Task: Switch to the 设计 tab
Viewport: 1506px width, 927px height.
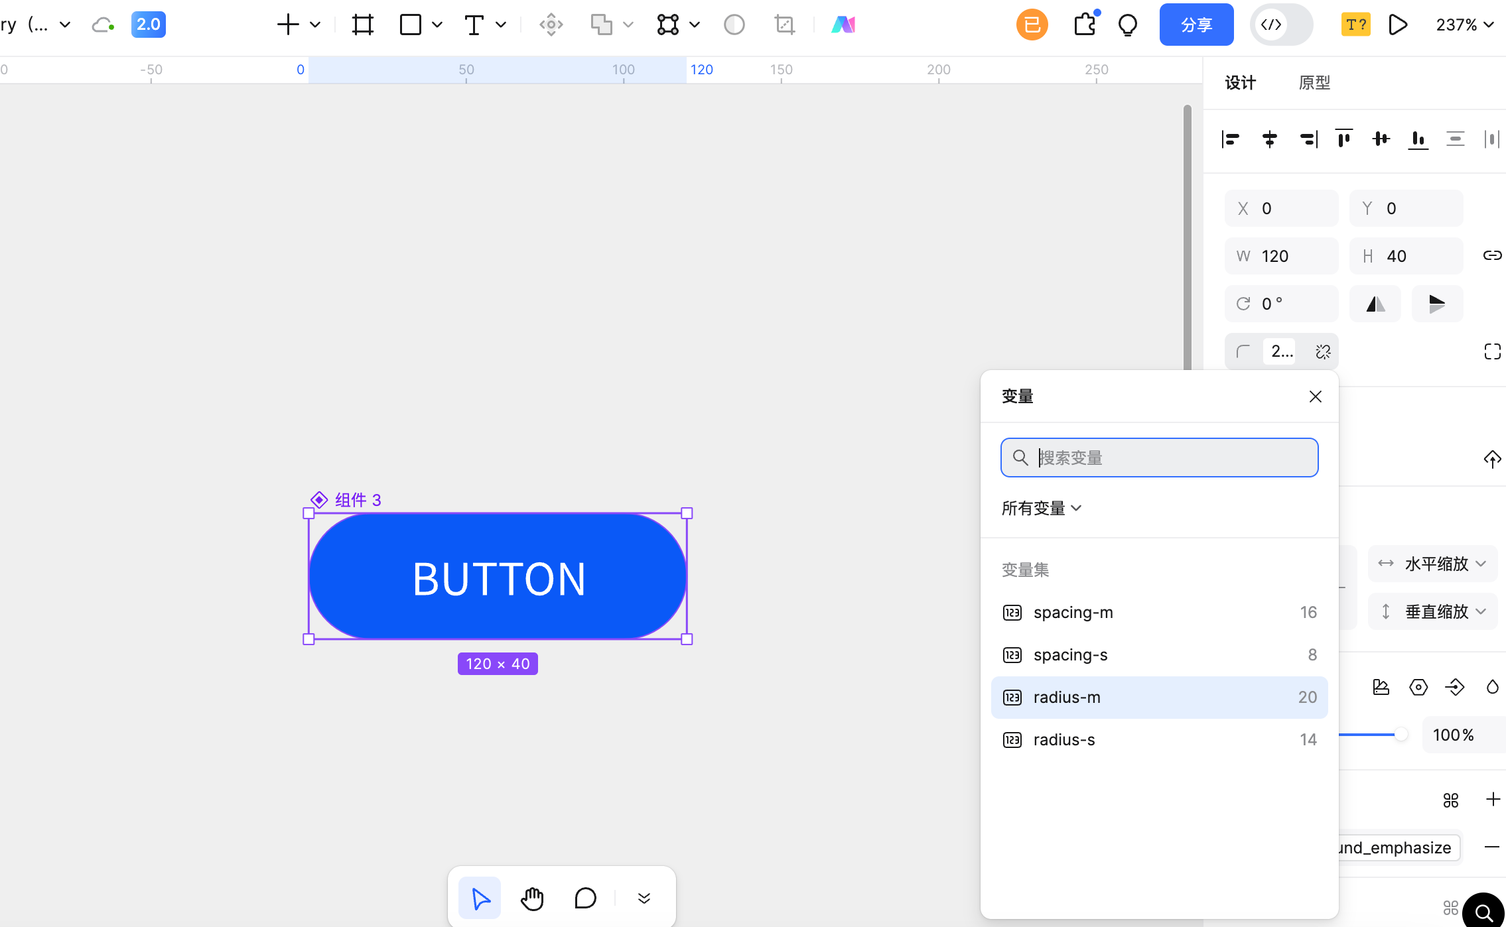Action: pos(1240,83)
